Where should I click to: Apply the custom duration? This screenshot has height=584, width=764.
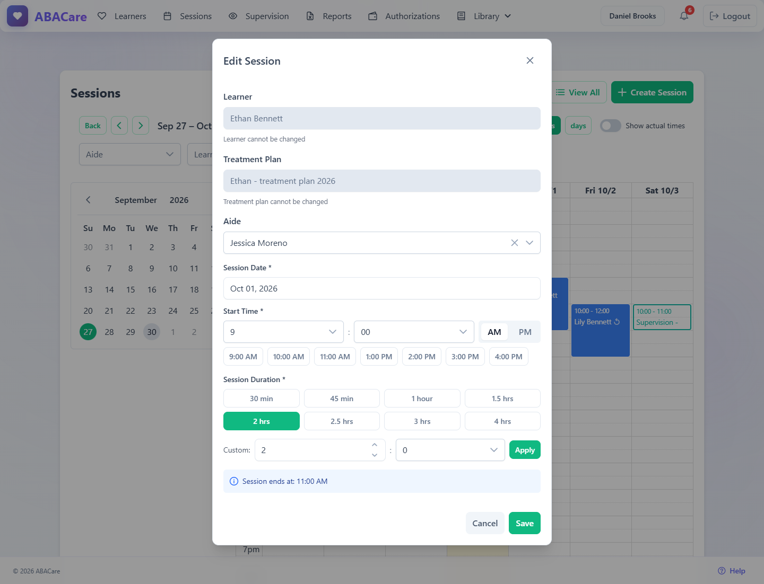(x=525, y=450)
